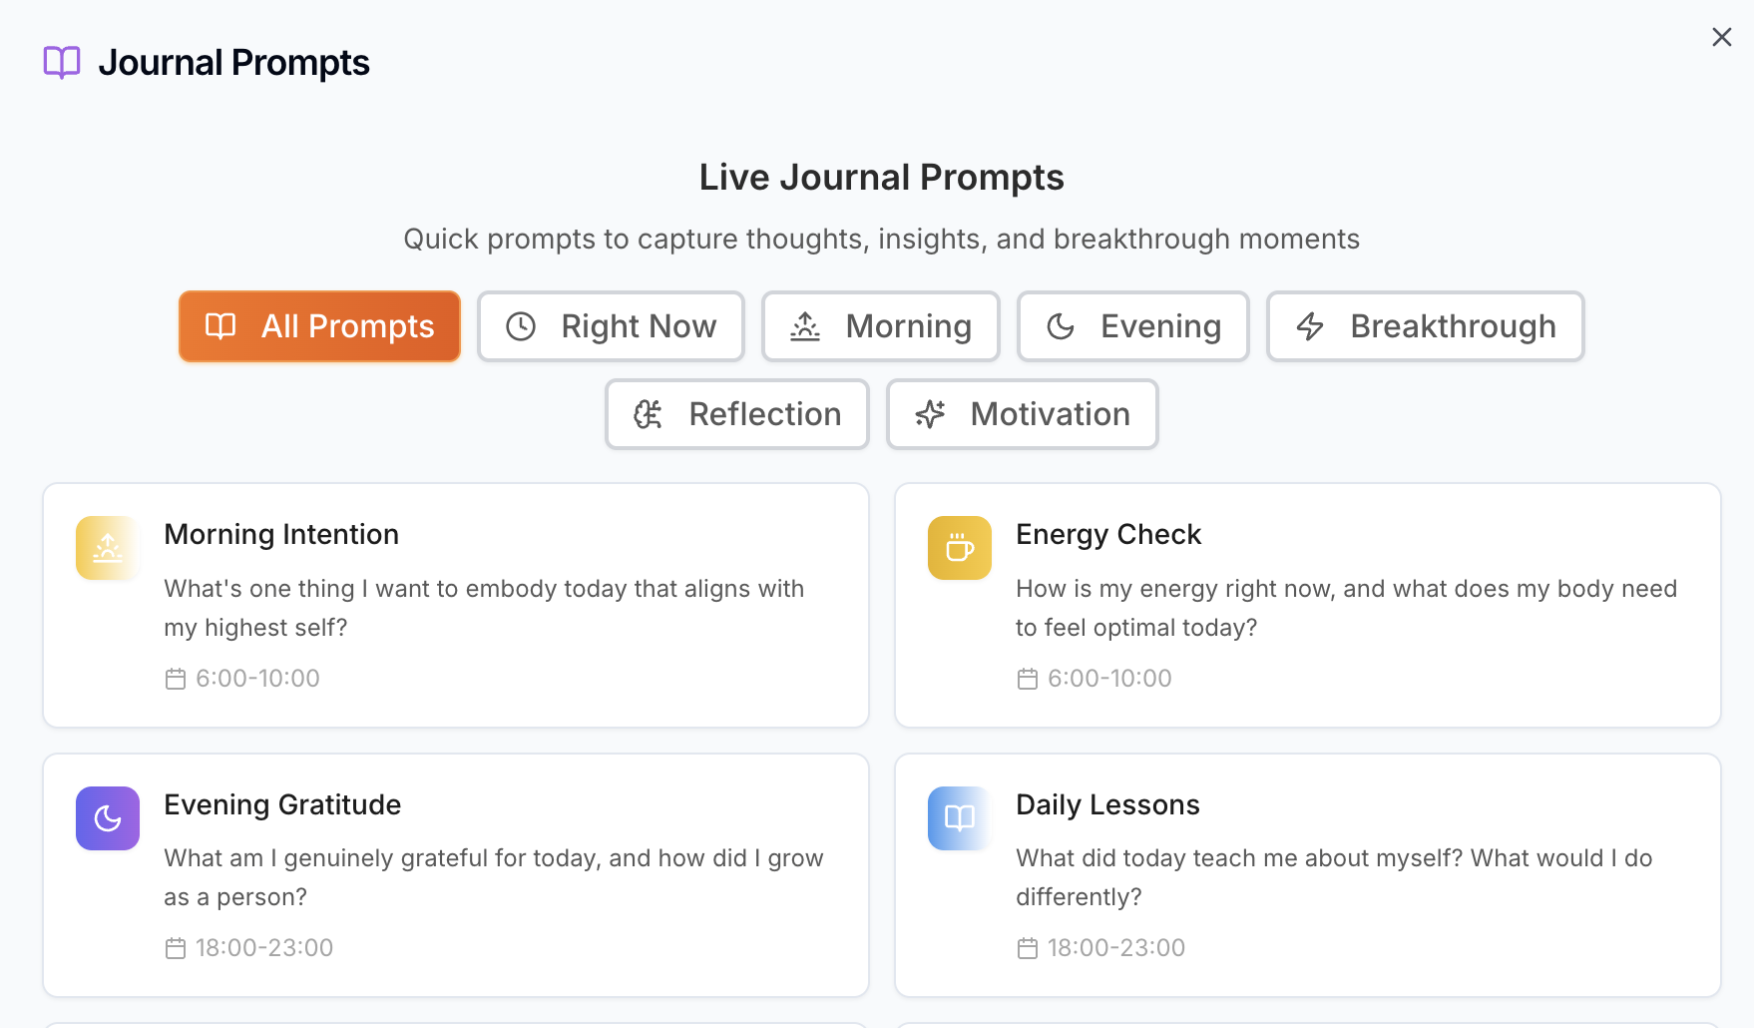The image size is (1754, 1028).
Task: Click the crescent moon icon in Evening filter
Action: click(x=1062, y=326)
